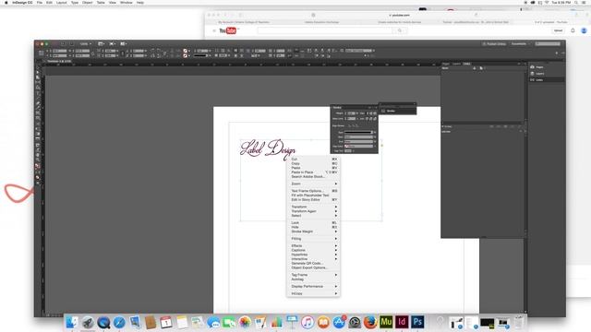Choose Fill with Placeholder Text
The image size is (591, 332).
click(x=314, y=196)
